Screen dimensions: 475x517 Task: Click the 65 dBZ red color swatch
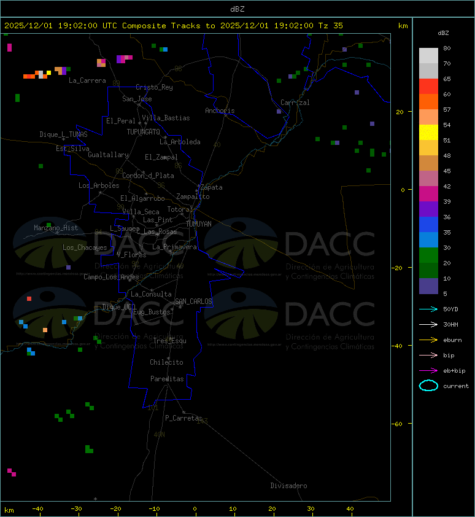pos(428,87)
